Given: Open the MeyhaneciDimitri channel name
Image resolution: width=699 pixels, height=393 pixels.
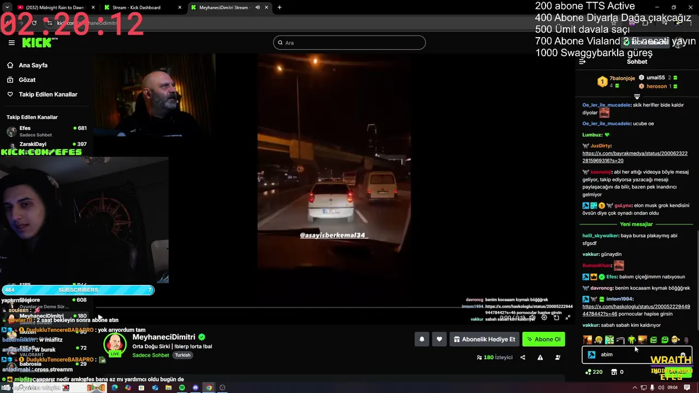Looking at the screenshot, I should click(164, 337).
